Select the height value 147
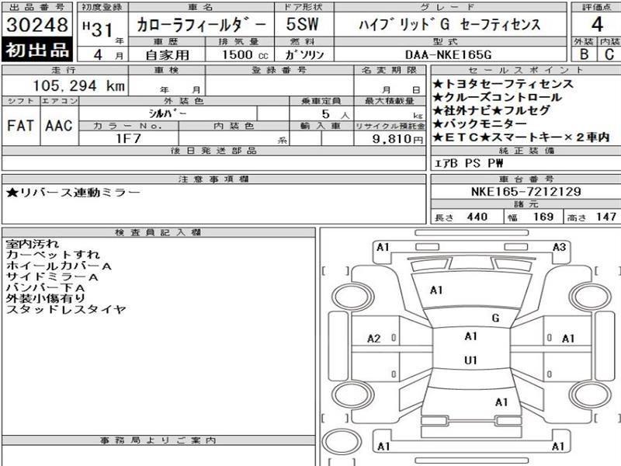The height and width of the screenshot is (466, 621). click(x=606, y=217)
